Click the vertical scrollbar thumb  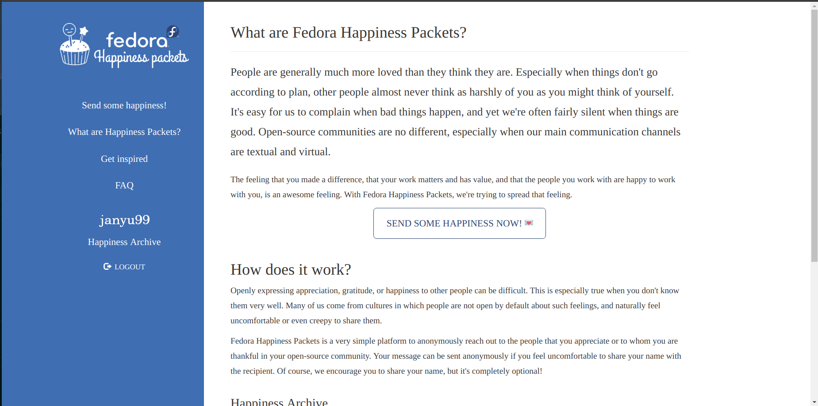pyautogui.click(x=814, y=136)
